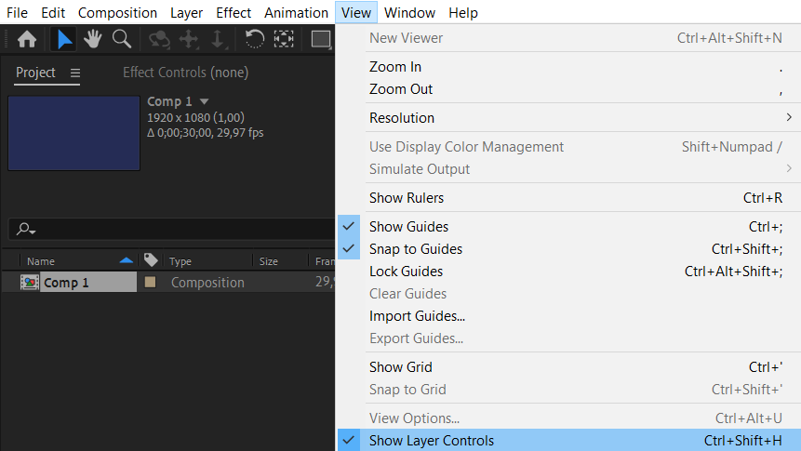Viewport: 801px width, 451px height.
Task: Click the tan label color swatch of Comp 1
Action: pyautogui.click(x=150, y=283)
